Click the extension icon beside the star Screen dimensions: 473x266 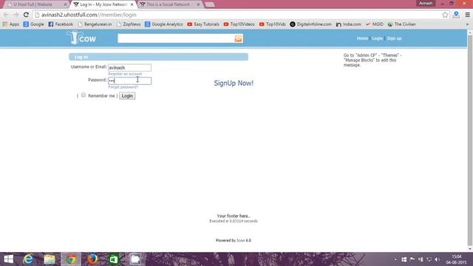point(456,15)
